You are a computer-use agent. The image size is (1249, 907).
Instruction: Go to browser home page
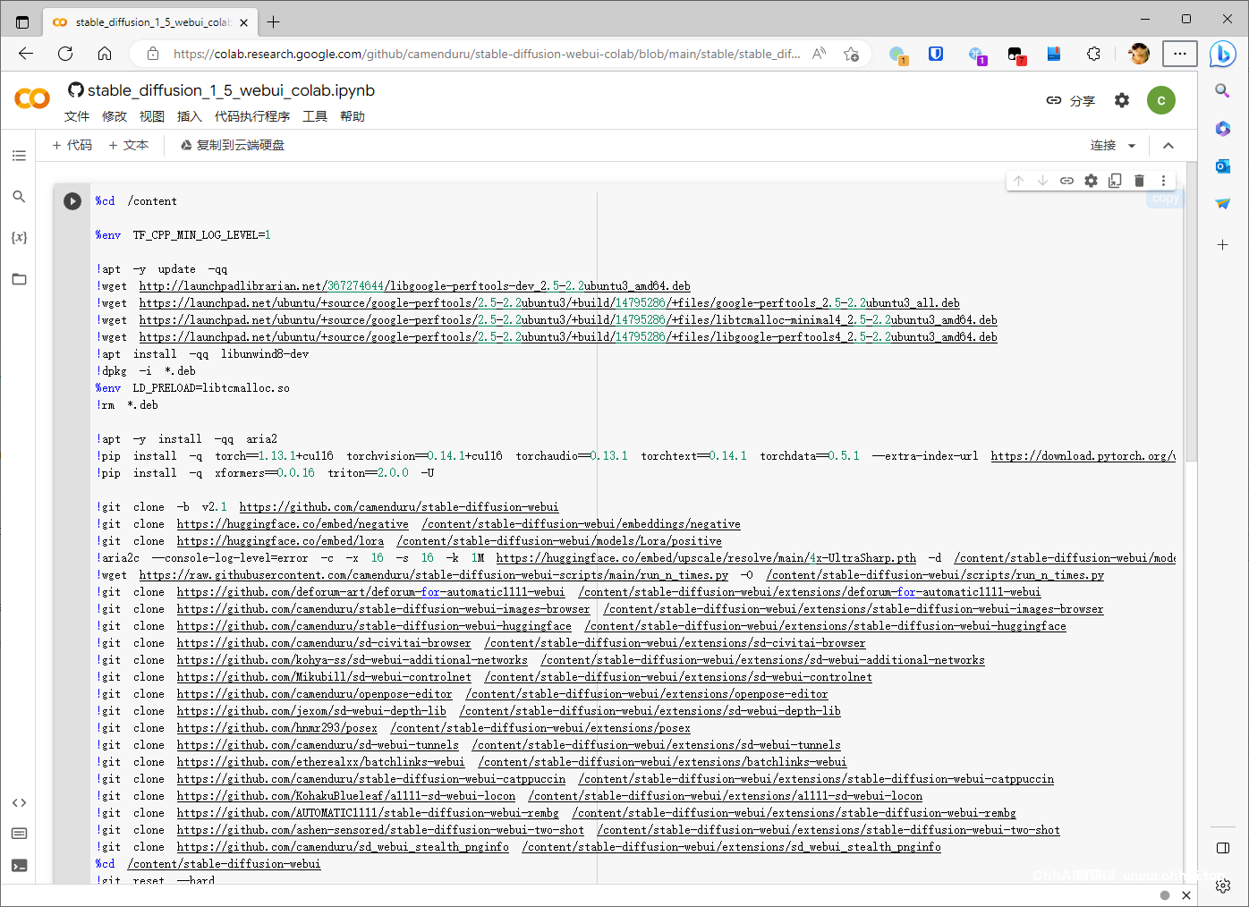[x=105, y=54]
